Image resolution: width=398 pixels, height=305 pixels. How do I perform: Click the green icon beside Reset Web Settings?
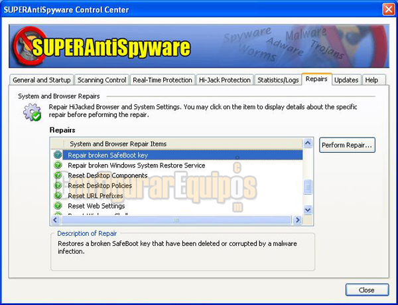tap(58, 205)
